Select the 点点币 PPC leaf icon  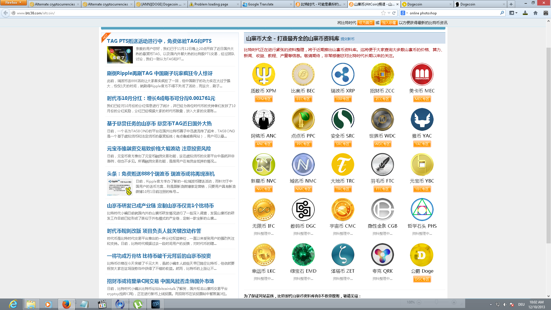pyautogui.click(x=303, y=119)
